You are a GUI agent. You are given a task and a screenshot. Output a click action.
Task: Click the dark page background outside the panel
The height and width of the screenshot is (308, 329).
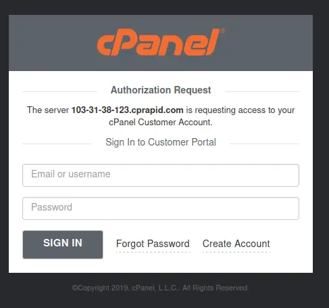(x=321, y=158)
